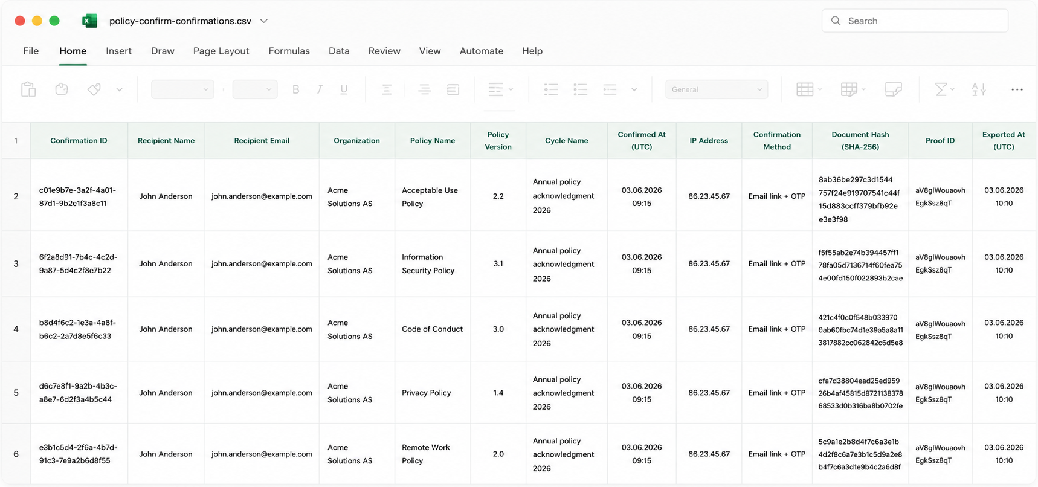Open the font size dropdown
This screenshot has height=487, width=1038.
coord(255,89)
